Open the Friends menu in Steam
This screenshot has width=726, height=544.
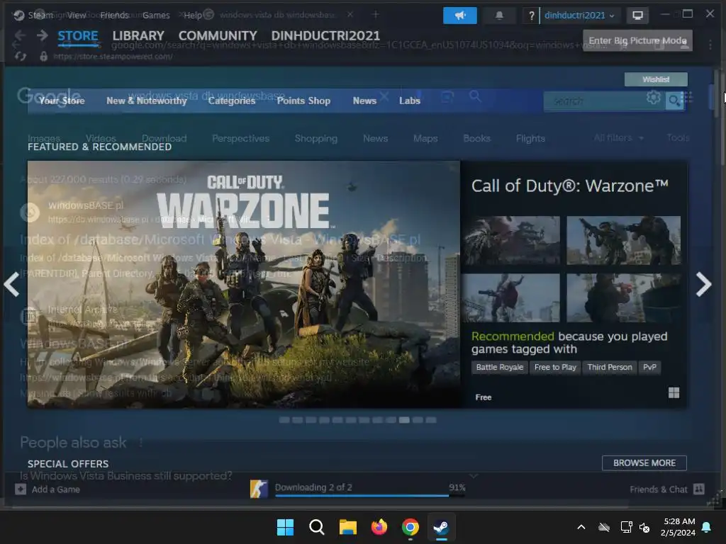click(x=114, y=16)
